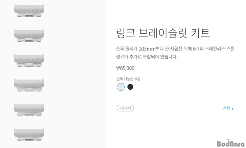Click the 6개의 quantity text in description
The image size is (246, 148).
pyautogui.click(x=198, y=49)
